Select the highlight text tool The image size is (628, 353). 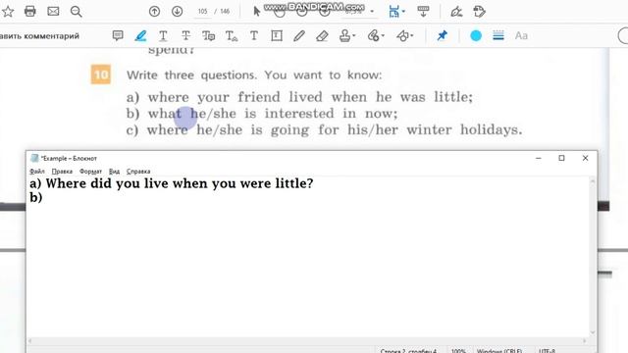click(x=140, y=35)
